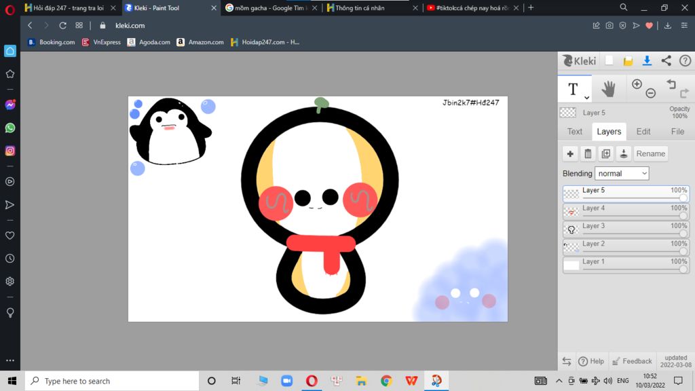Select the Hand pan tool
Viewport: 695px width, 391px height.
(609, 89)
